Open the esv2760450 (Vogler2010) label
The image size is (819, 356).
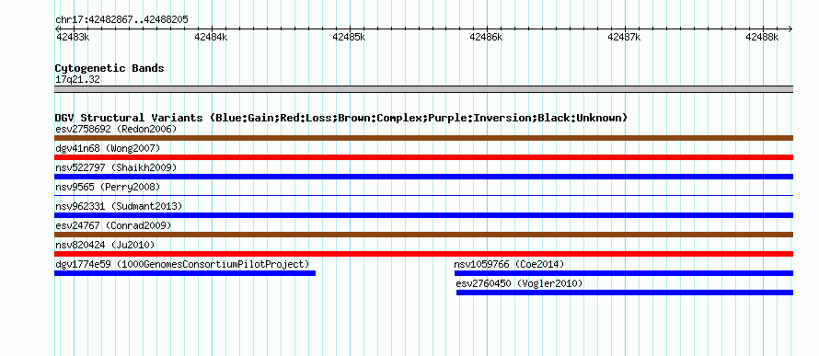[519, 283]
